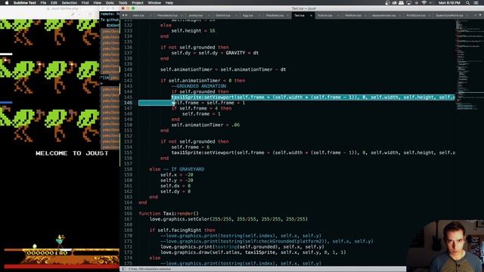Click the Wi-Fi status icon
This screenshot has height=272, width=484.
(x=423, y=3)
